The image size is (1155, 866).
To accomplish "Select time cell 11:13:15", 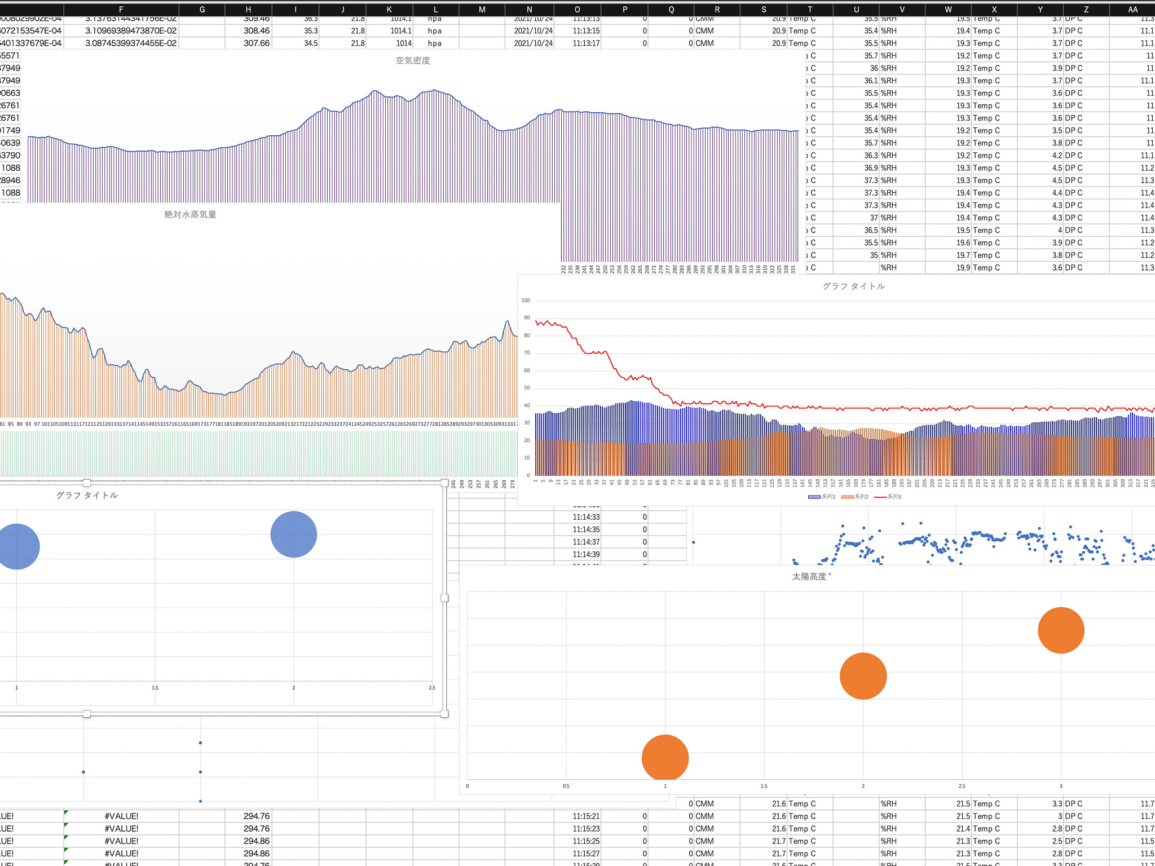I will [x=577, y=30].
